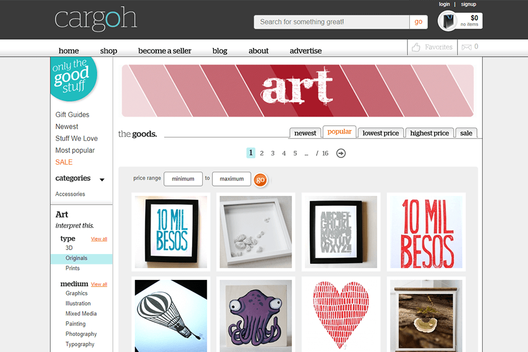
Task: Filter by Prints type
Action: click(73, 268)
